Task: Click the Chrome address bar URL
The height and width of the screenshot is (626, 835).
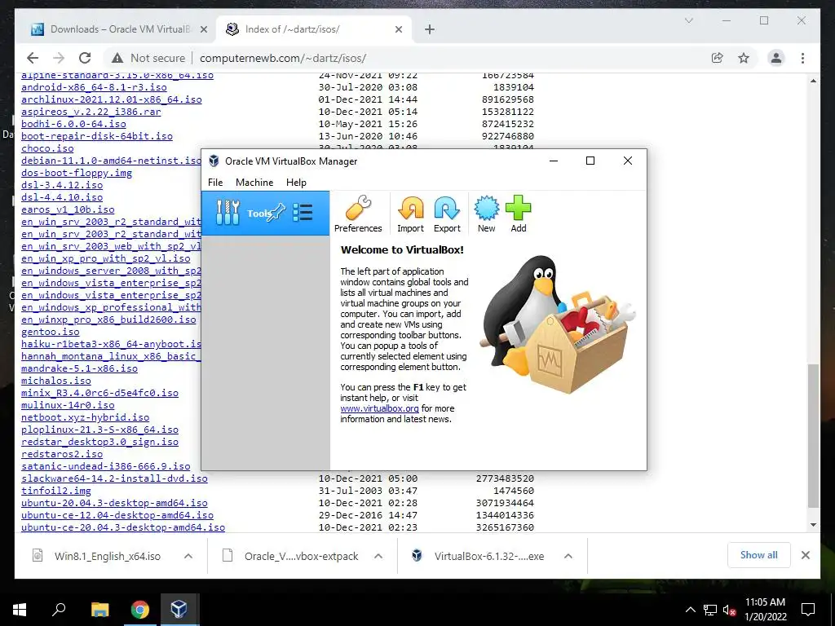Action: point(283,58)
